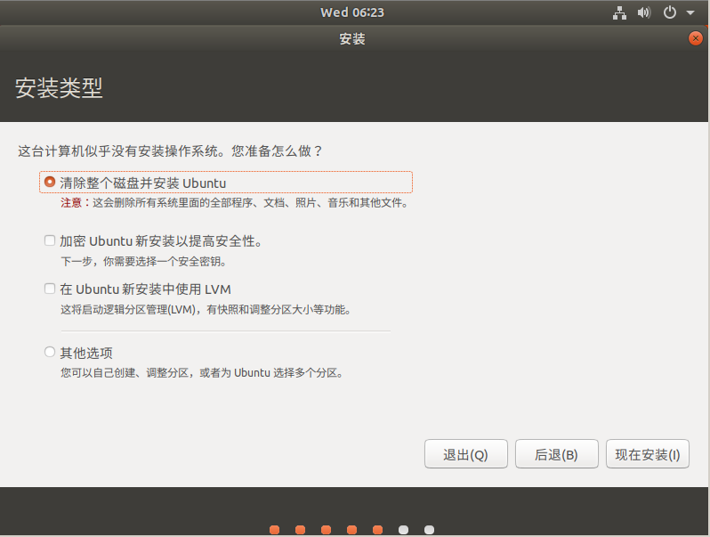
Task: Click the 安装类型 page heading
Action: click(59, 88)
